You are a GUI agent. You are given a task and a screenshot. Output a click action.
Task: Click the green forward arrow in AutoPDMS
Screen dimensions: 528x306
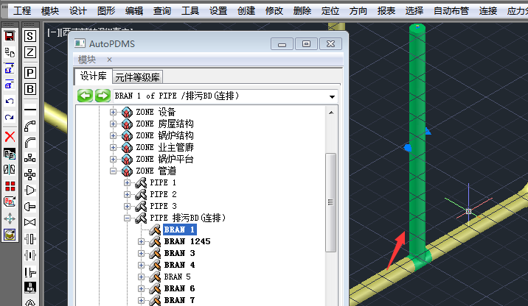tap(103, 96)
